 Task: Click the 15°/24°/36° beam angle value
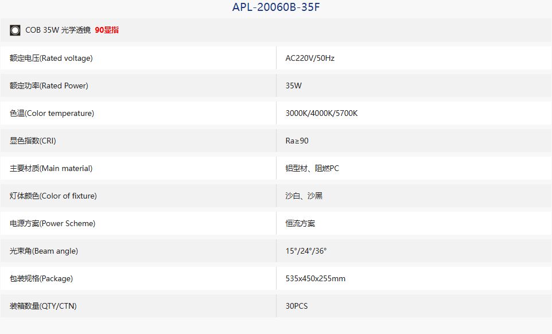point(306,251)
